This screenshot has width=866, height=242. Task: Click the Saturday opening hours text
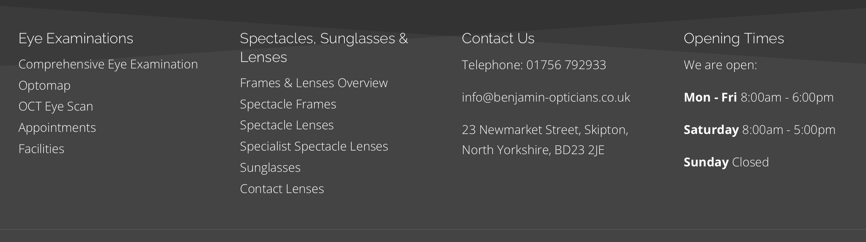[759, 130]
